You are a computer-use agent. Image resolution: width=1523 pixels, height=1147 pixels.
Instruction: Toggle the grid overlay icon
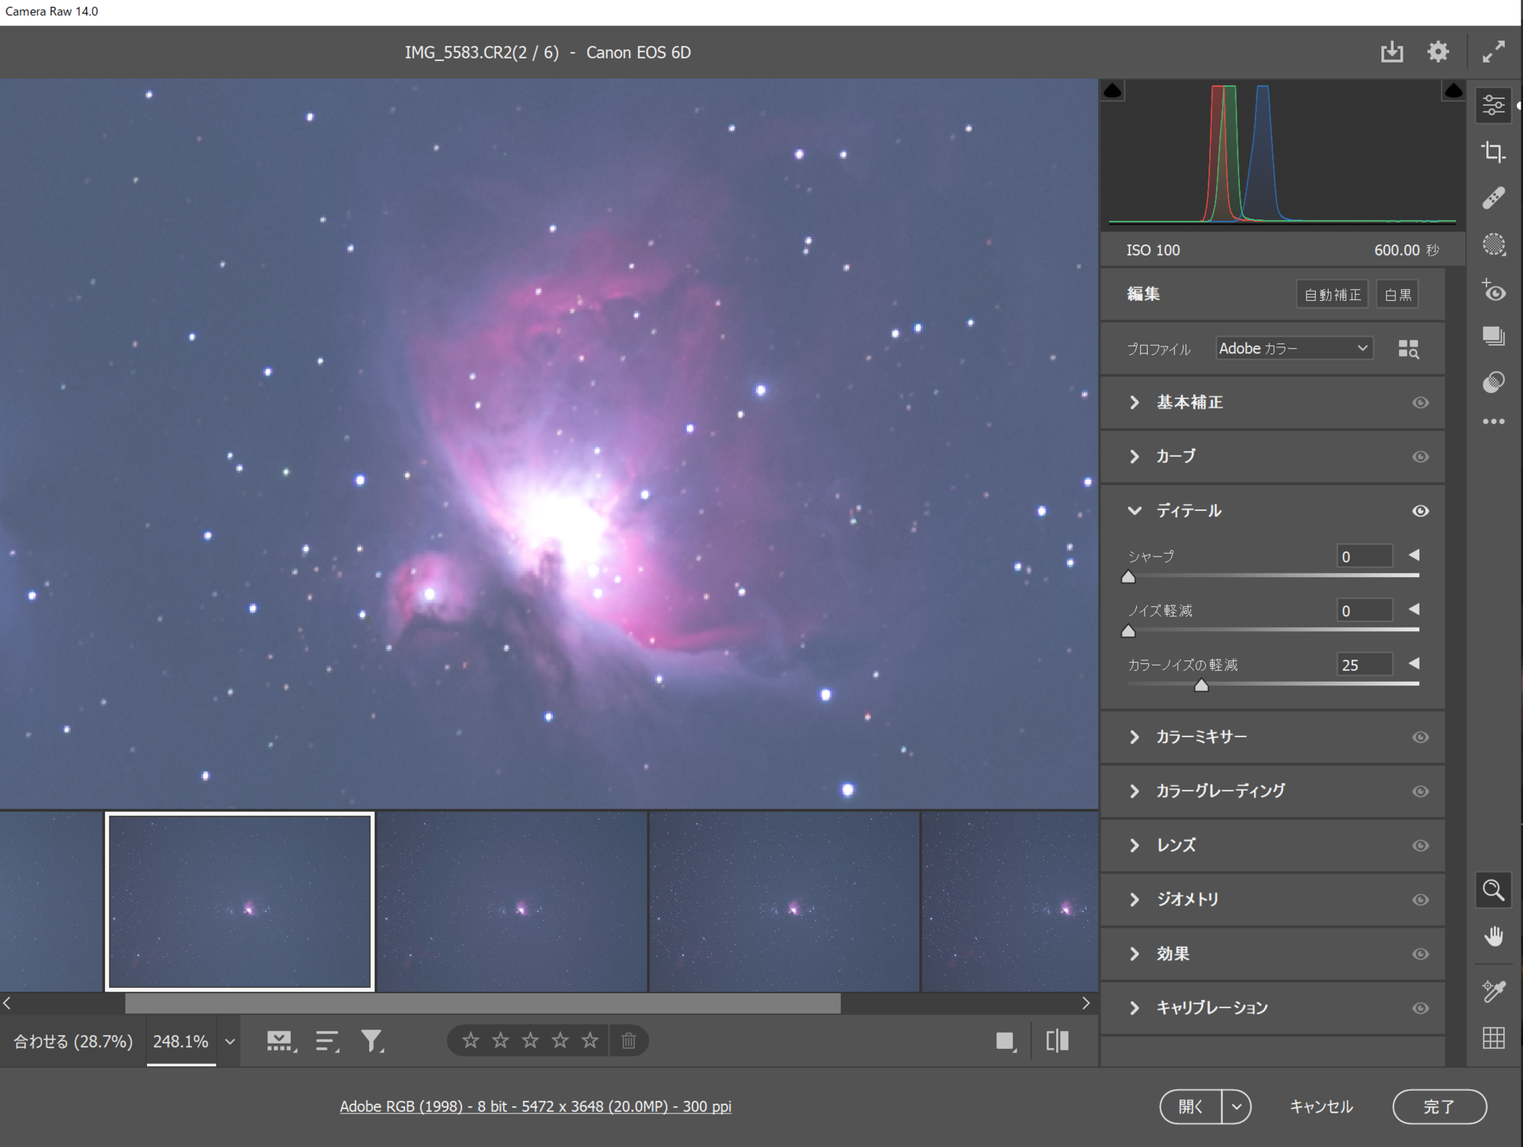point(1493,1037)
